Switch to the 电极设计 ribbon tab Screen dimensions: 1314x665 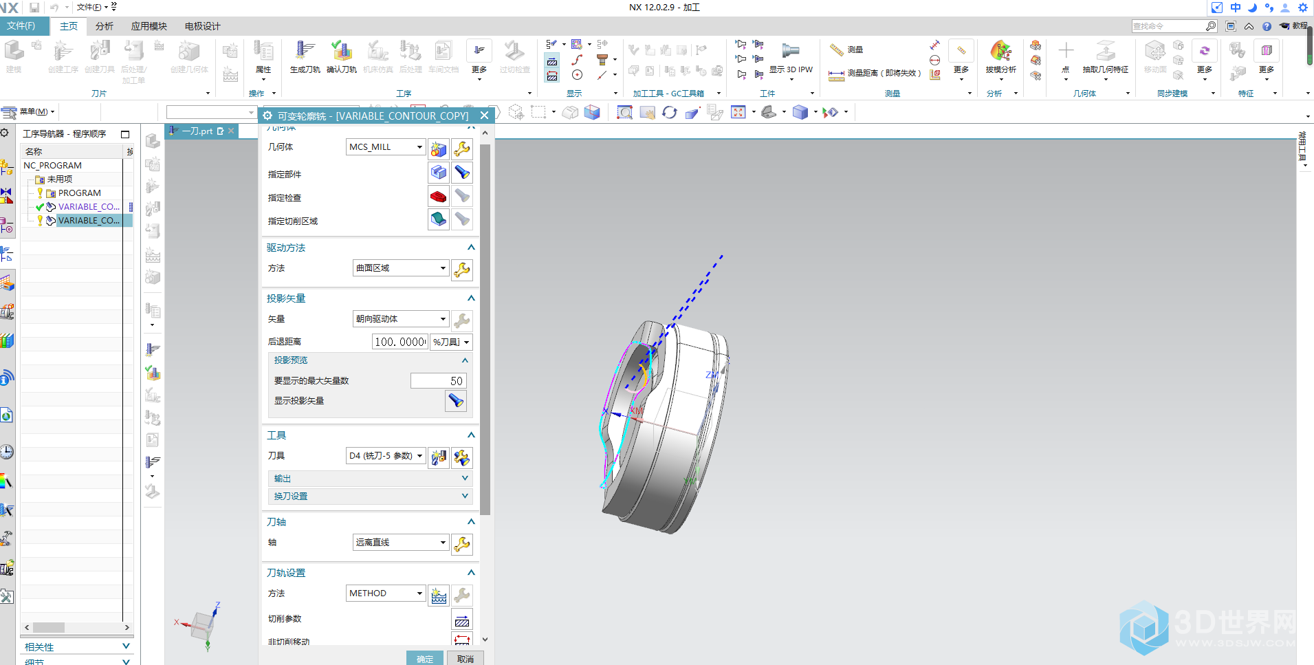(x=202, y=26)
